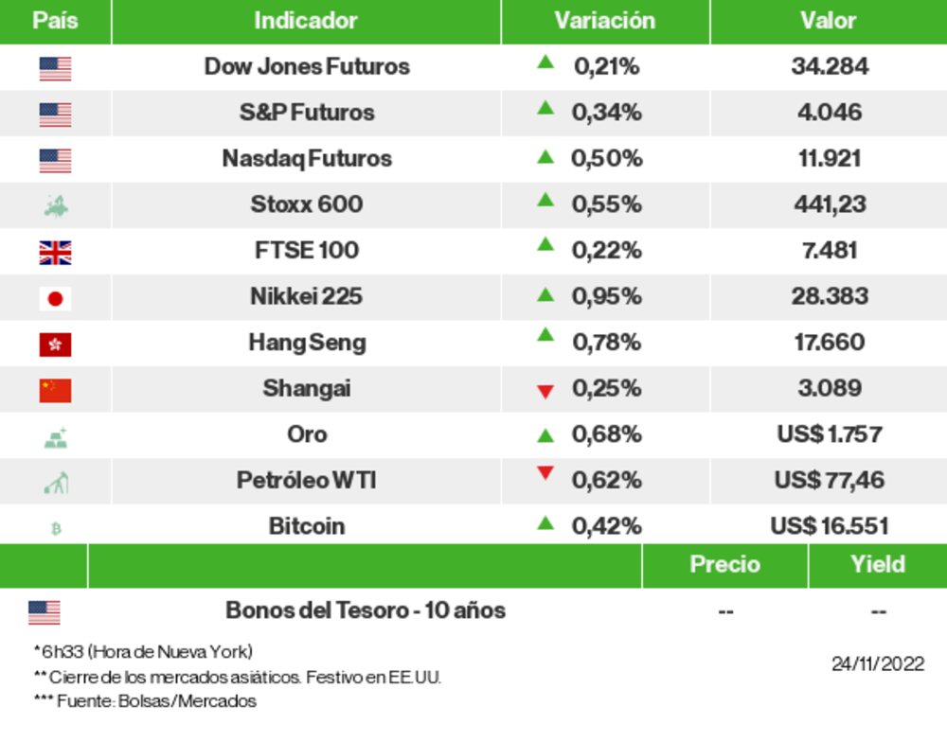Click the Indicador column header

[x=306, y=21]
